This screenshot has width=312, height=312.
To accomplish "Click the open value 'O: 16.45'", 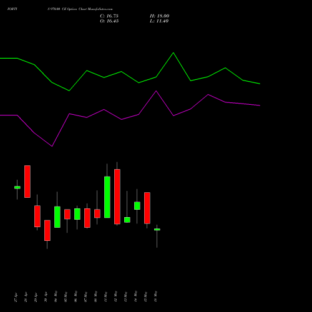I will [109, 21].
